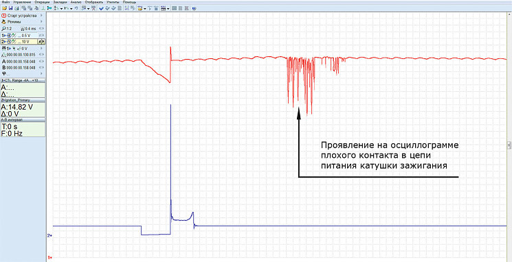Click the undo arrow toolbar icon
This screenshot has height=262, width=512.
pos(76,8)
